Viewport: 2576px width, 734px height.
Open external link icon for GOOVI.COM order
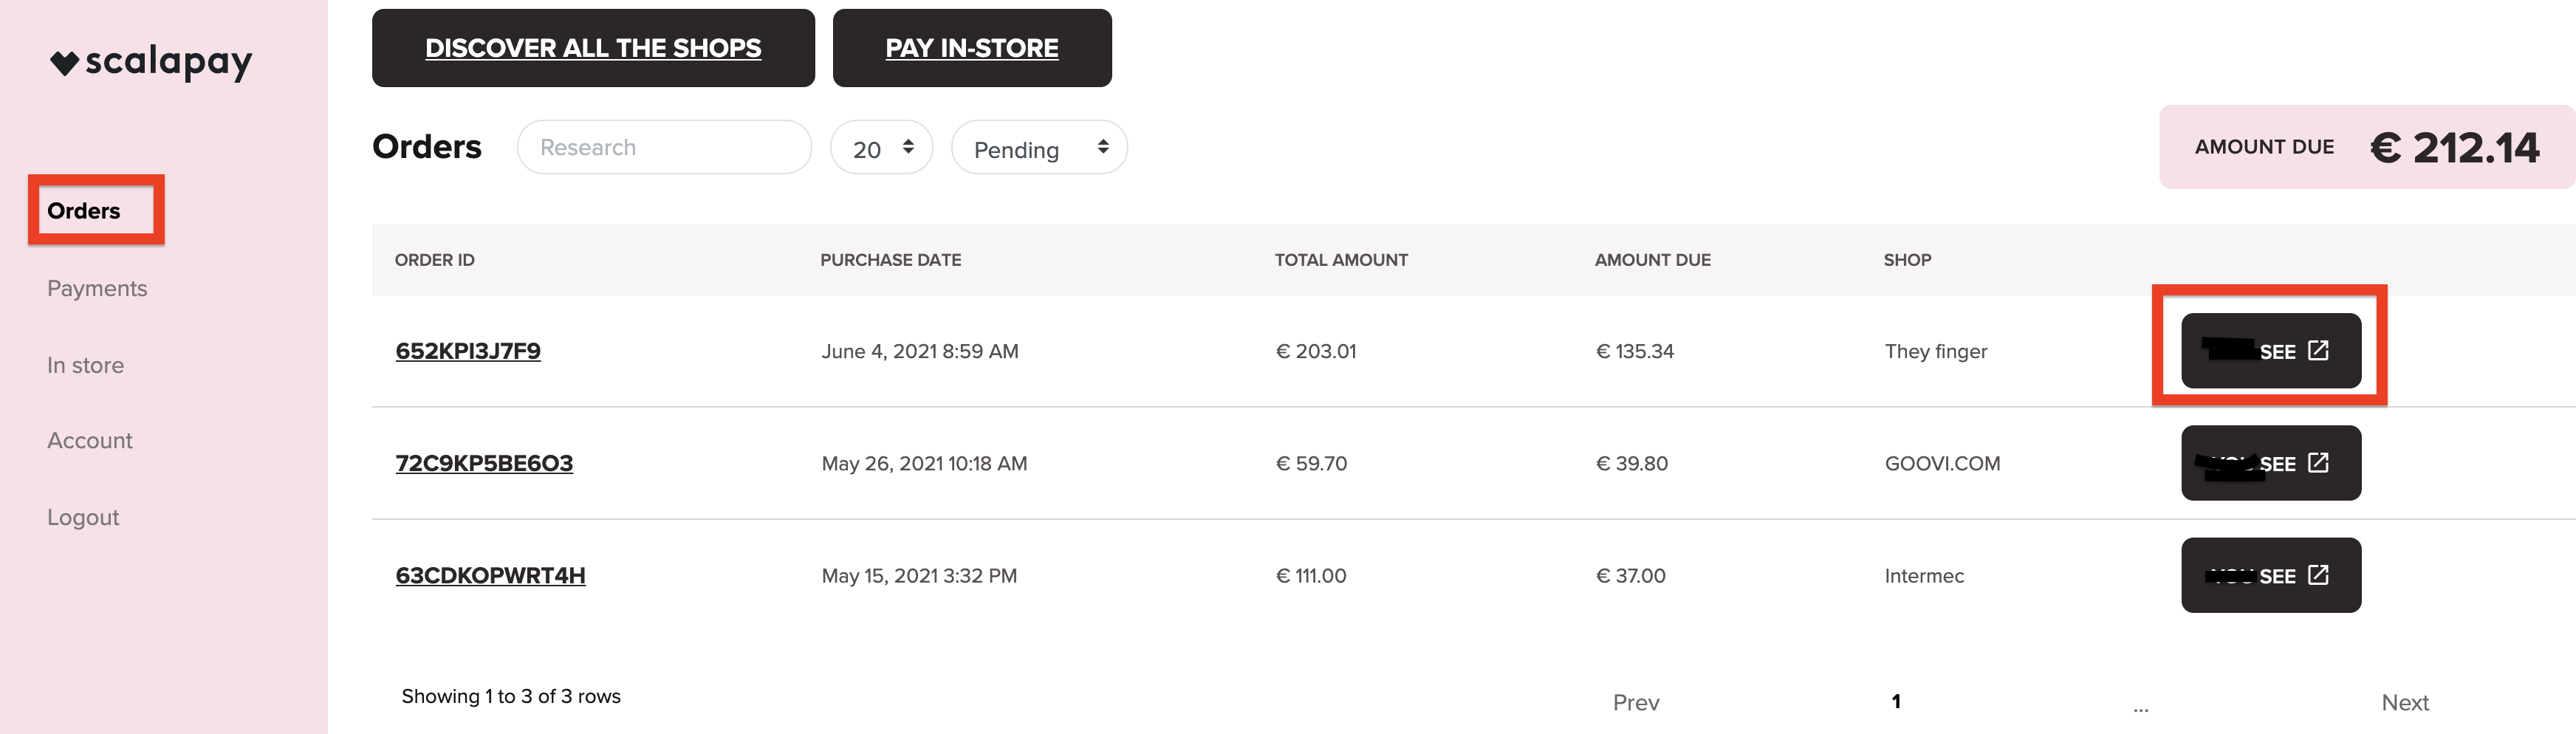tap(2318, 462)
